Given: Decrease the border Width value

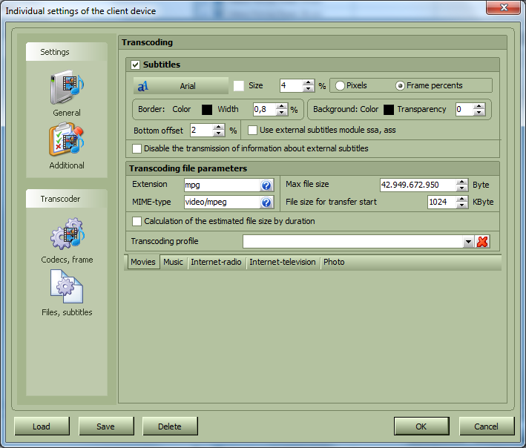Looking at the screenshot, I should click(281, 113).
